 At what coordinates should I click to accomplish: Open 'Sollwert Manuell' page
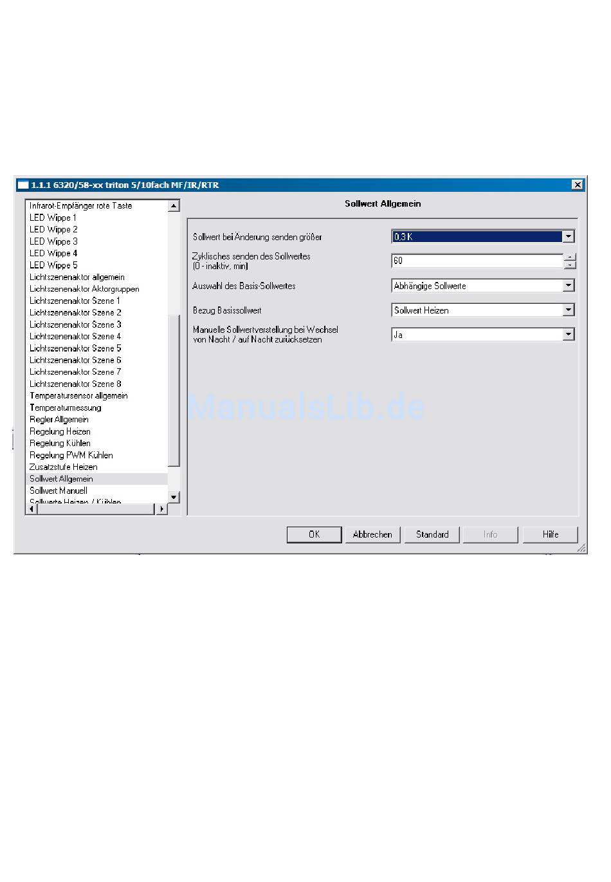point(59,491)
